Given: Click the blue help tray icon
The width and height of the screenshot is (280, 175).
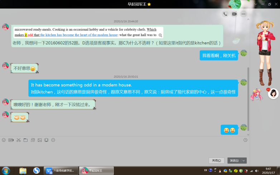Looking at the screenshot, I should (x=211, y=170).
